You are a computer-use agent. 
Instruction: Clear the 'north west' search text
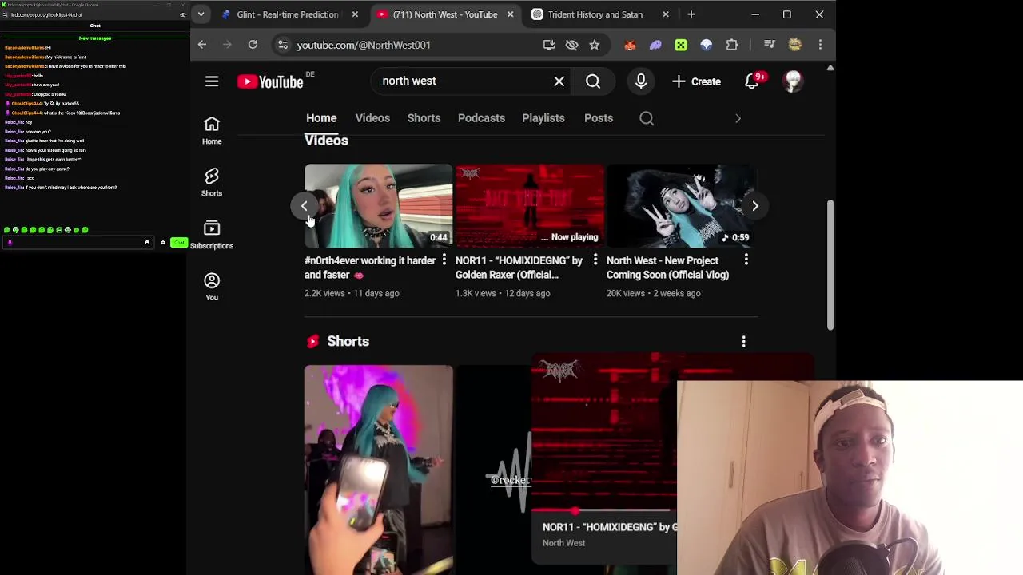[559, 81]
